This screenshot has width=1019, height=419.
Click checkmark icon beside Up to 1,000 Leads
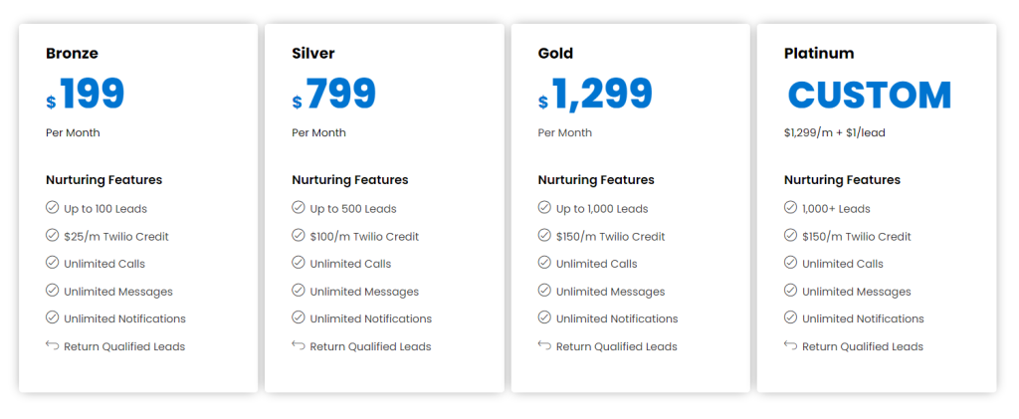[x=544, y=208]
